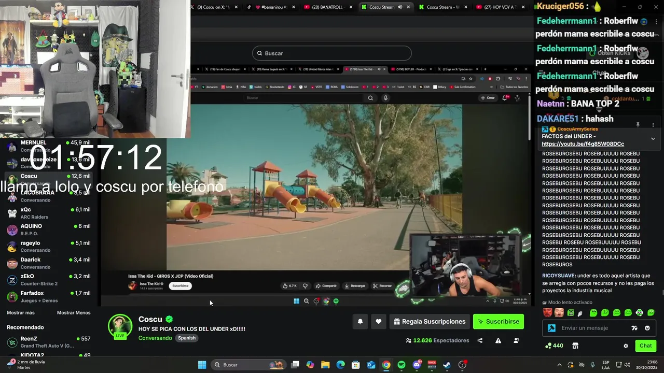Click the Kick Buscar search field

[332, 53]
